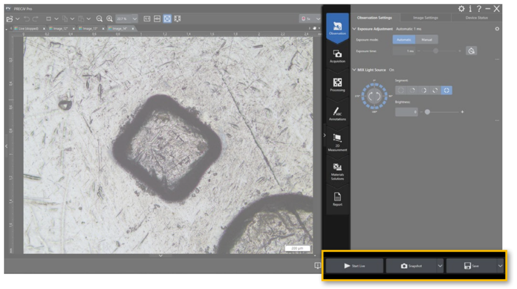517x289 pixels.
Task: Click the exposure time slider handle
Action: coord(436,51)
